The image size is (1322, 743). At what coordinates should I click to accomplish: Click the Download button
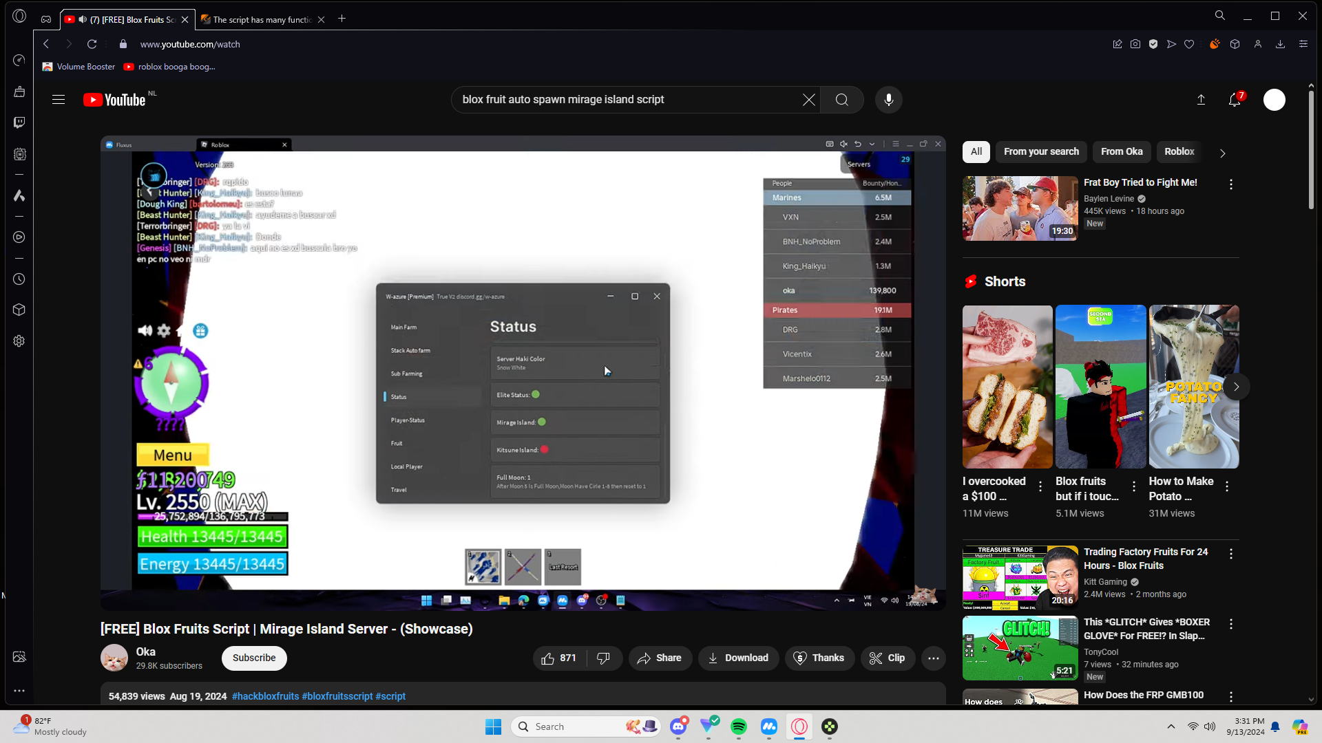click(x=738, y=658)
